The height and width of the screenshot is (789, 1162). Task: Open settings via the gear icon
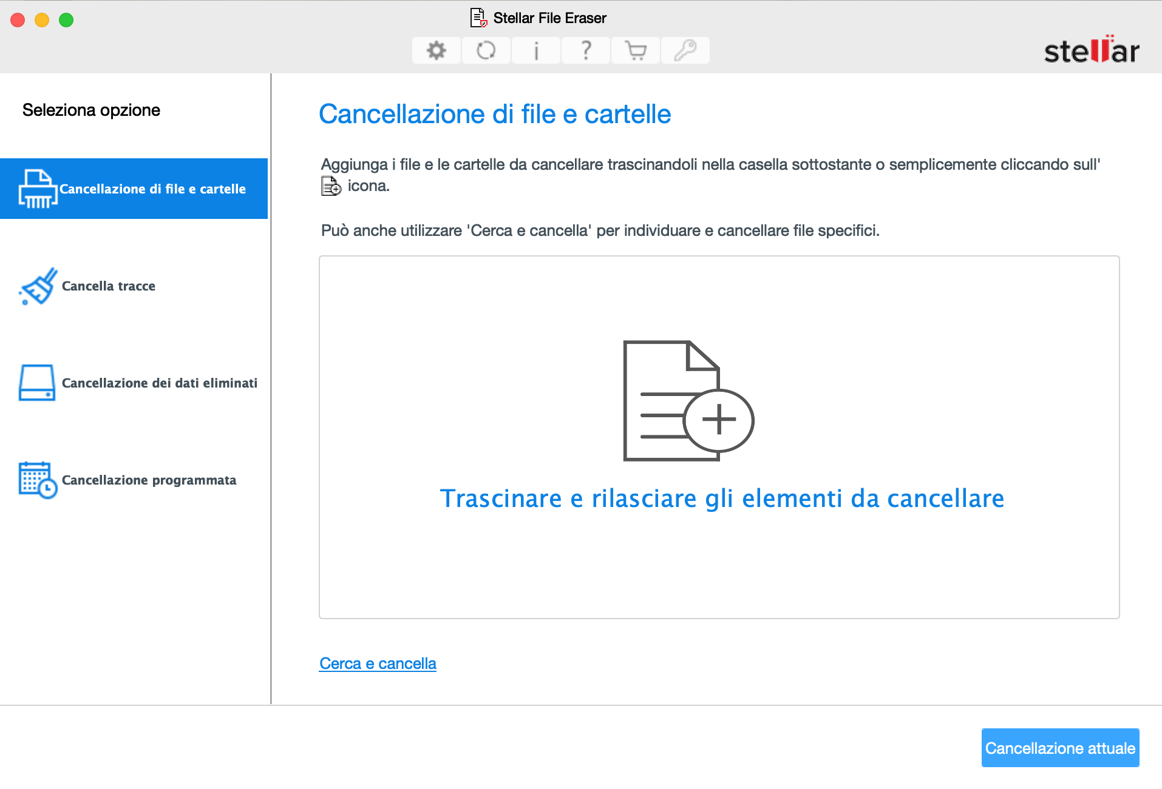[436, 50]
